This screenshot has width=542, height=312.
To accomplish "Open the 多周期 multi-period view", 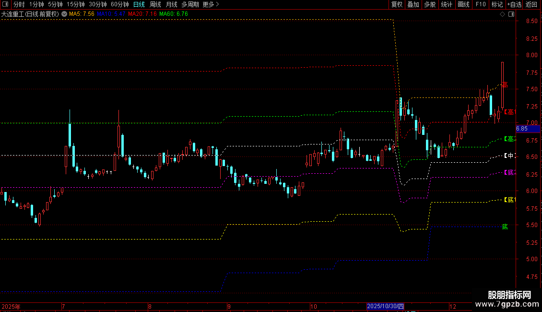I will pyautogui.click(x=190, y=4).
